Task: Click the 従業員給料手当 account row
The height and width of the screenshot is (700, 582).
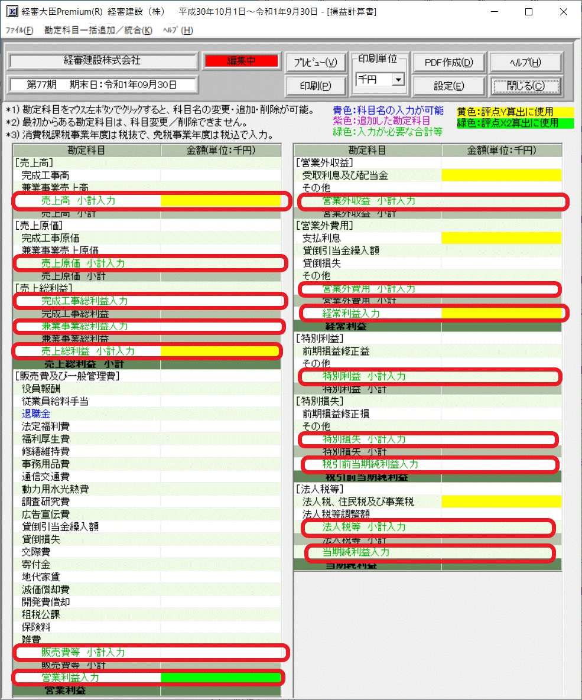Action: [x=147, y=401]
